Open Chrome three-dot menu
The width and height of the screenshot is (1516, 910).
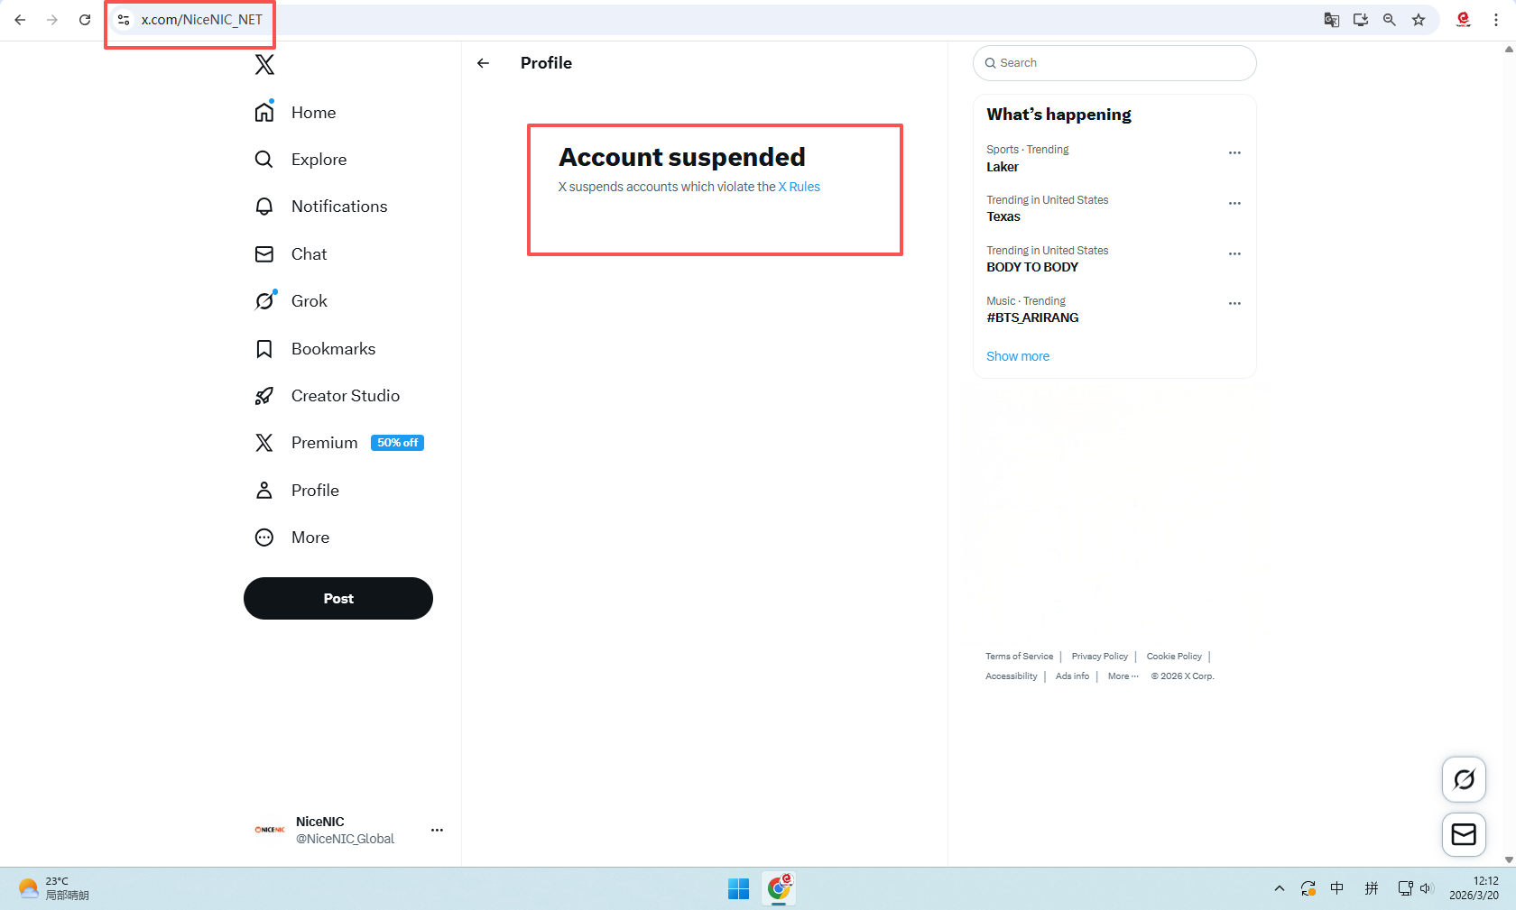pos(1496,20)
